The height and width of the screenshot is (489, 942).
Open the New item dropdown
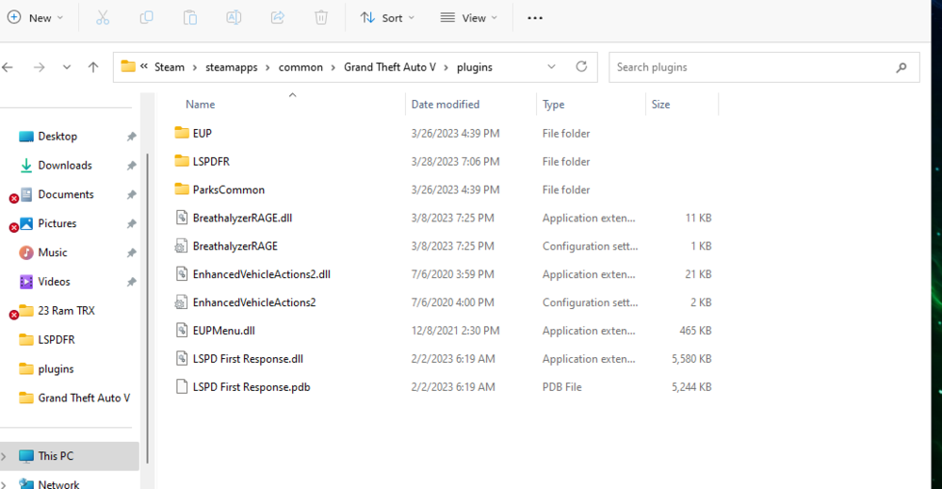click(36, 18)
